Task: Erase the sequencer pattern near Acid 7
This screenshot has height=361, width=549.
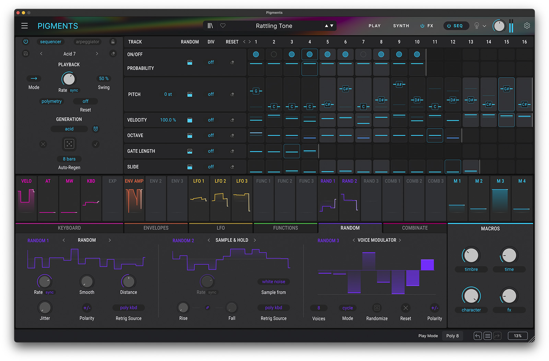Action: coord(113,53)
